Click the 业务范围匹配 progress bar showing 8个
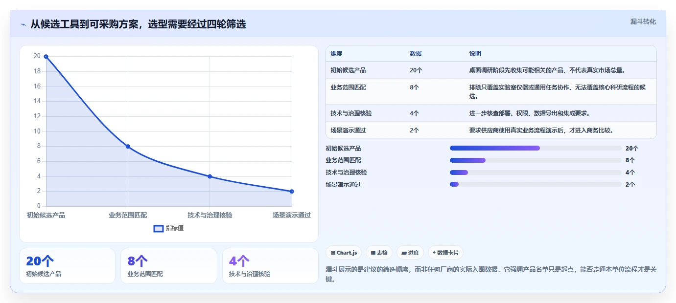Viewport: 676px width, 303px height. (x=536, y=160)
